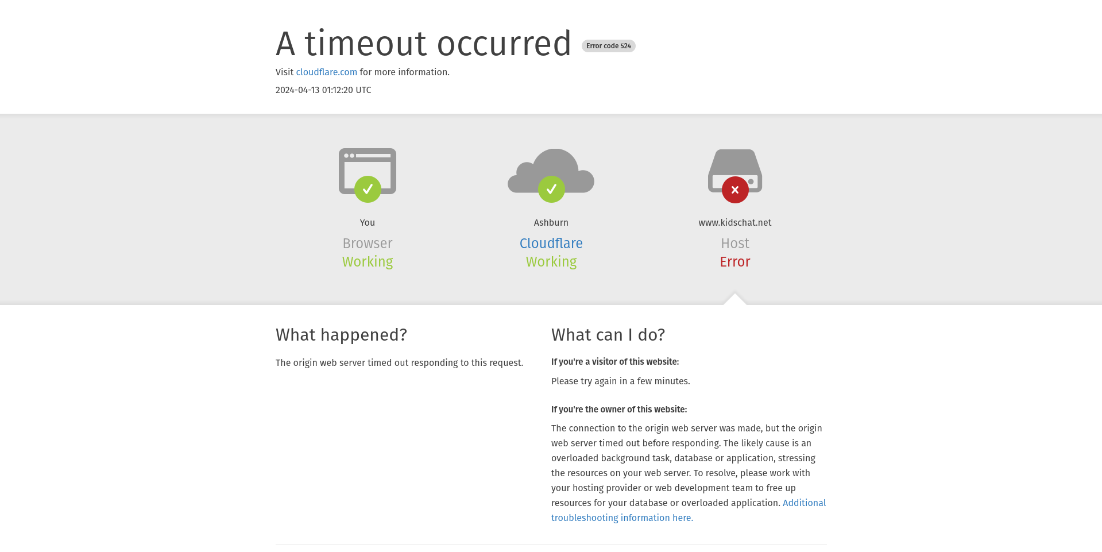The width and height of the screenshot is (1102, 552).
Task: Click the "What can I do?" heading
Action: click(608, 335)
